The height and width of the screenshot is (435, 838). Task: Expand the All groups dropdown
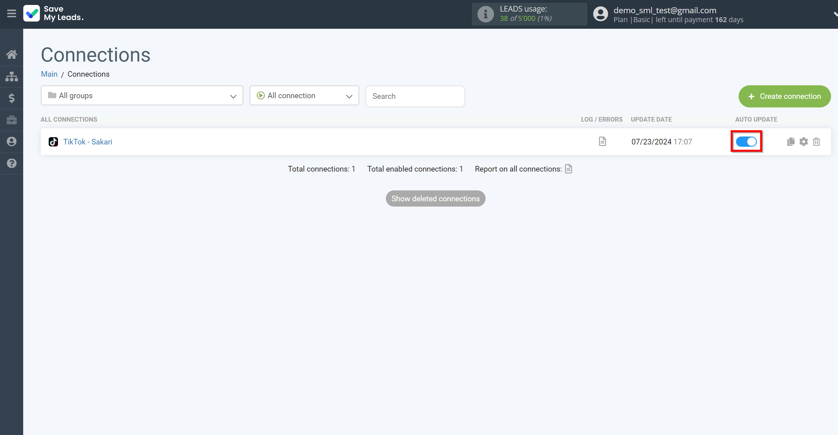point(142,96)
